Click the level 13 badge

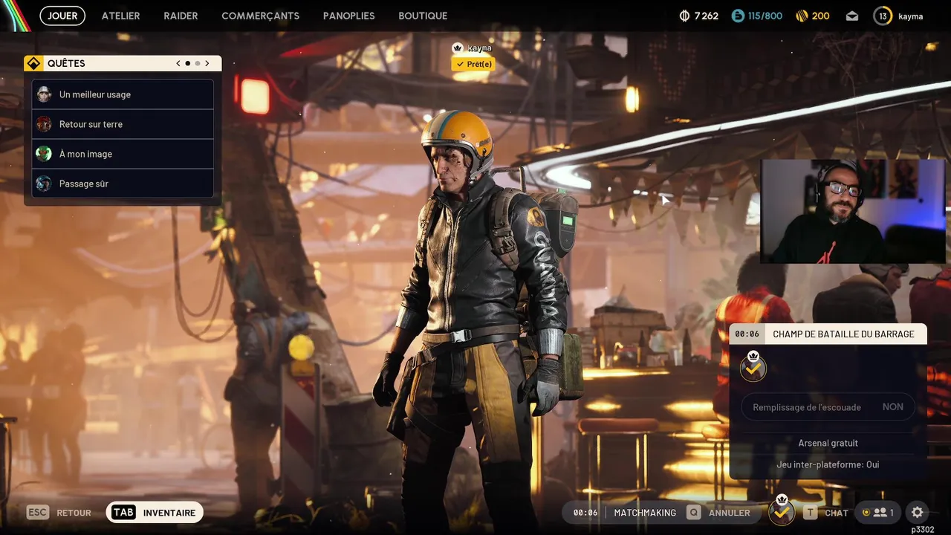pos(882,16)
